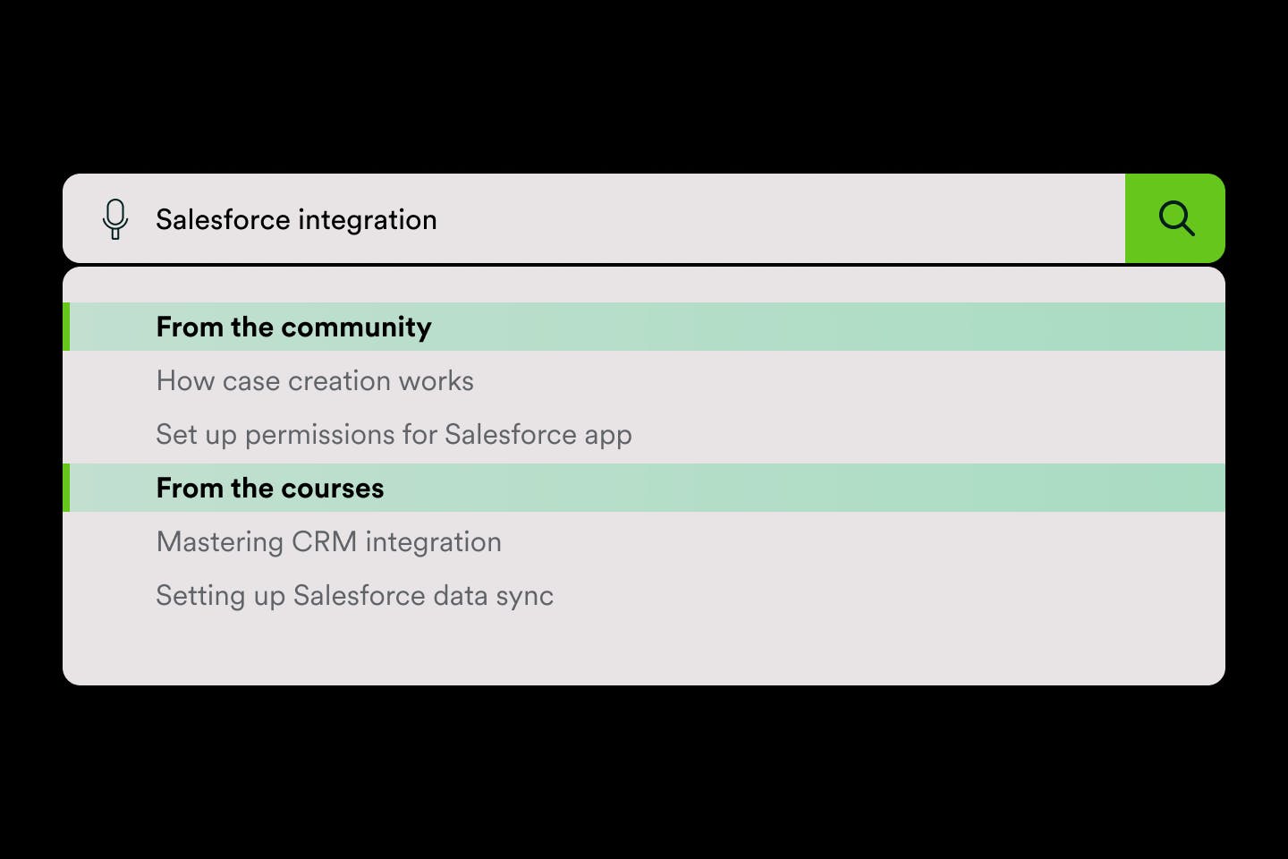Open "How case creation works" result
The width and height of the screenshot is (1288, 859).
(x=315, y=380)
